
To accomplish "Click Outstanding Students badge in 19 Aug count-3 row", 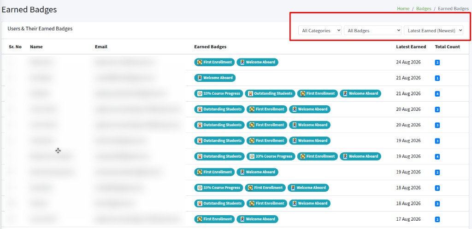I will 219,140.
